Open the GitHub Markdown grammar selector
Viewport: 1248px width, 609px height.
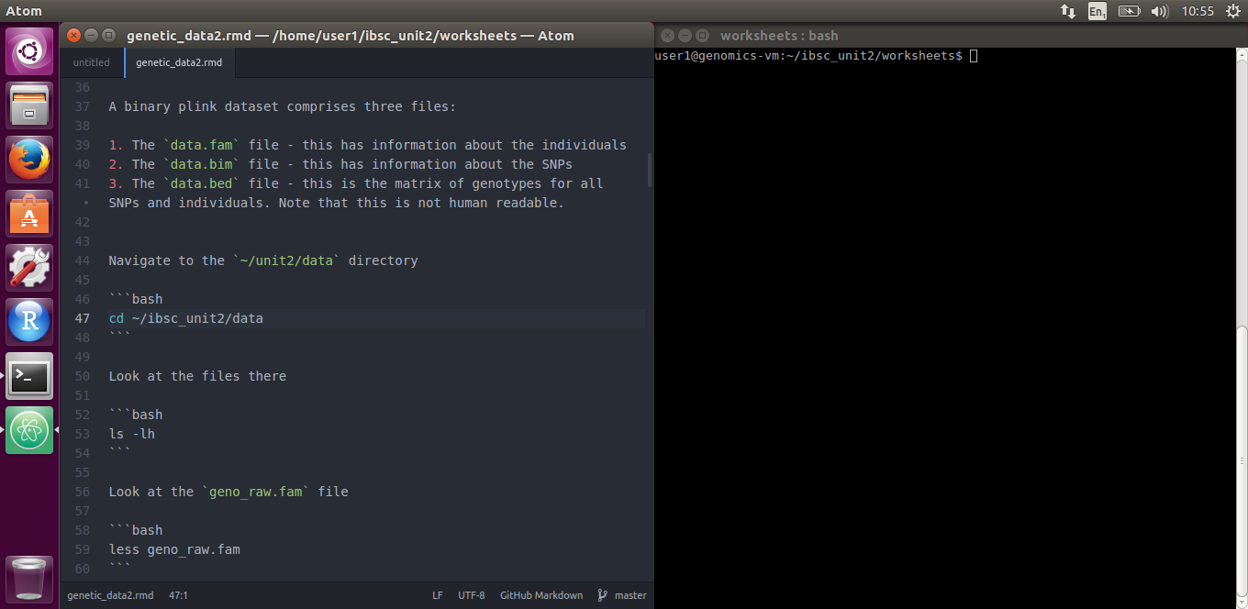tap(540, 595)
